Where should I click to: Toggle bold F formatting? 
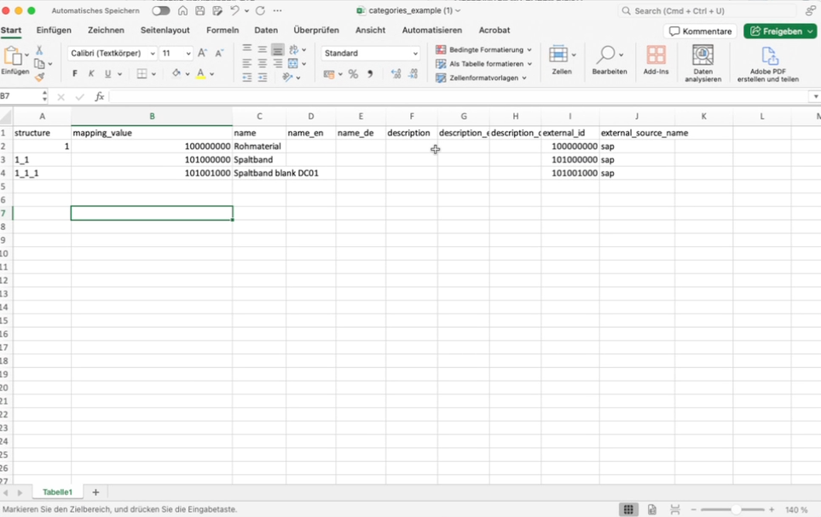[75, 74]
